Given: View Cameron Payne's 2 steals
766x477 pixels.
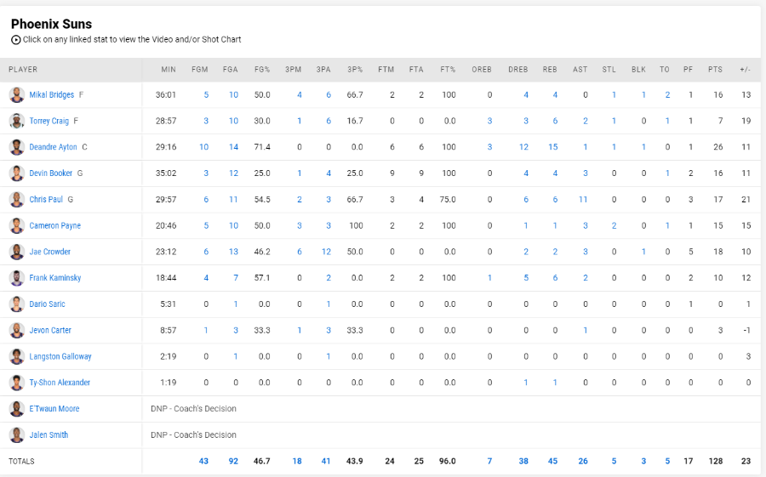Looking at the screenshot, I should [x=614, y=225].
